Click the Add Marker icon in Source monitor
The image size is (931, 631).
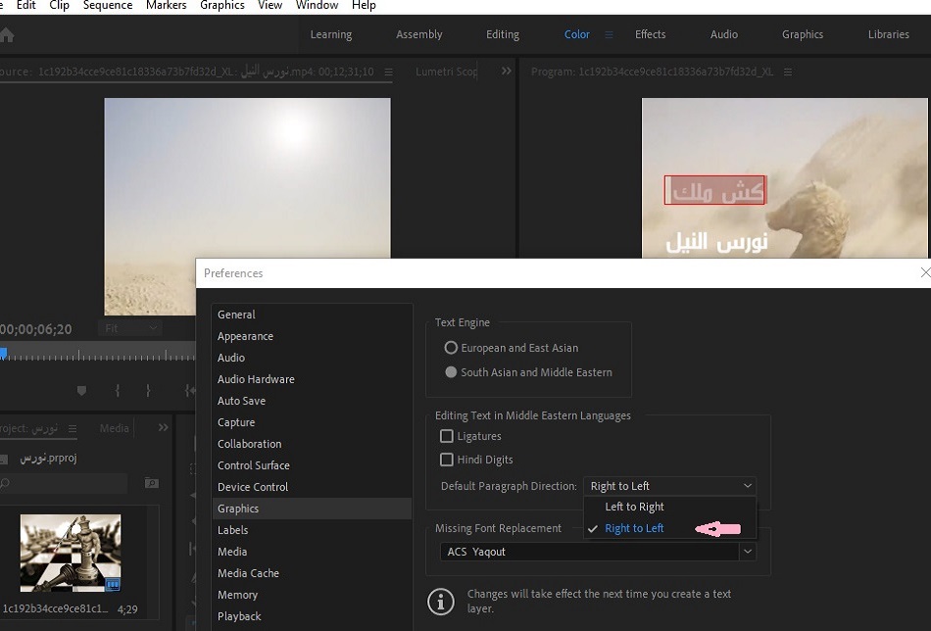81,390
